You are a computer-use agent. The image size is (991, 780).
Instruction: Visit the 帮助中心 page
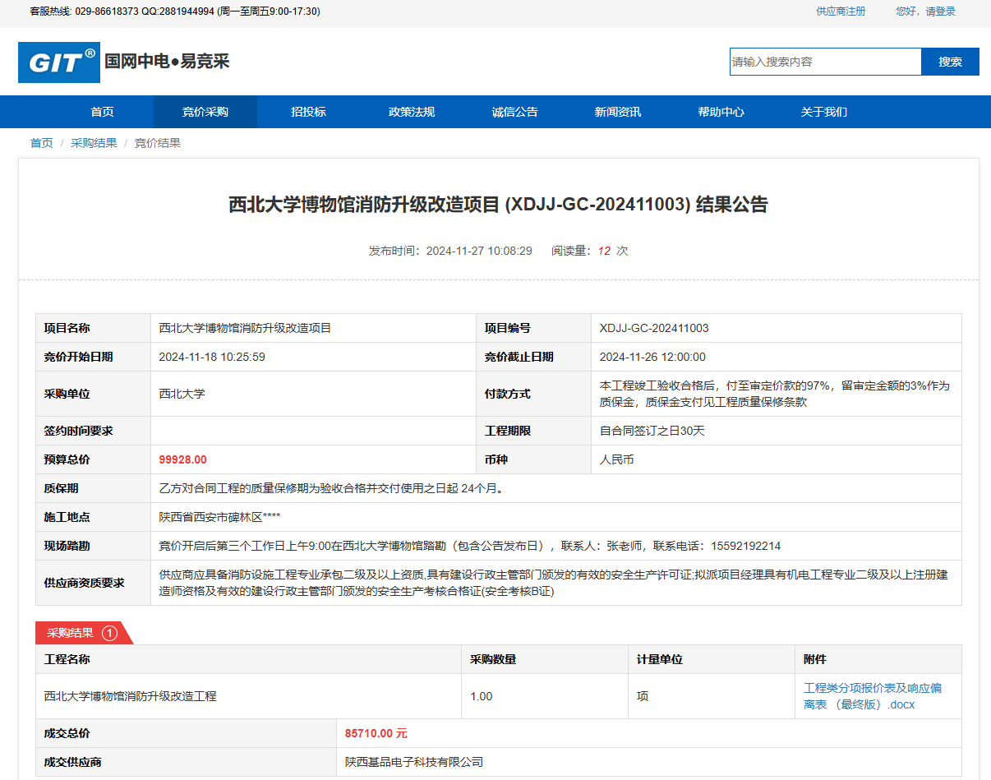click(x=721, y=112)
